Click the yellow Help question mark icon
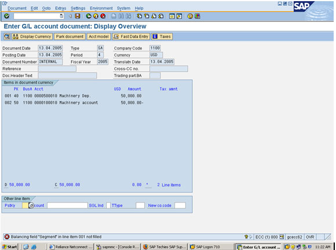This screenshot has height=250, width=336. [190, 16]
